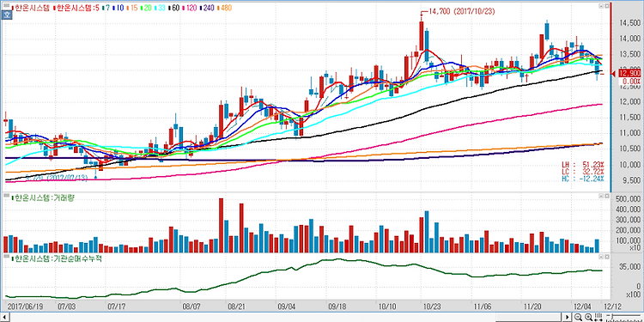Click the tallest red volume bar in August
This screenshot has height=322, width=644.
click(221, 226)
